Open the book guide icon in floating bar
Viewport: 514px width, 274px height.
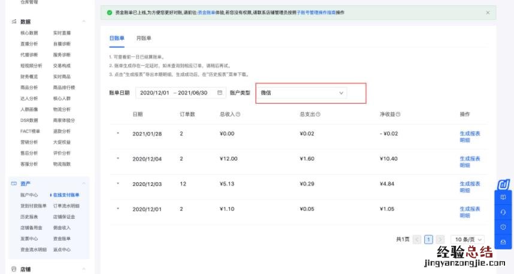point(503,197)
